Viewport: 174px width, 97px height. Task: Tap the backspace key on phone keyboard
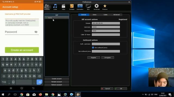tap(39, 76)
